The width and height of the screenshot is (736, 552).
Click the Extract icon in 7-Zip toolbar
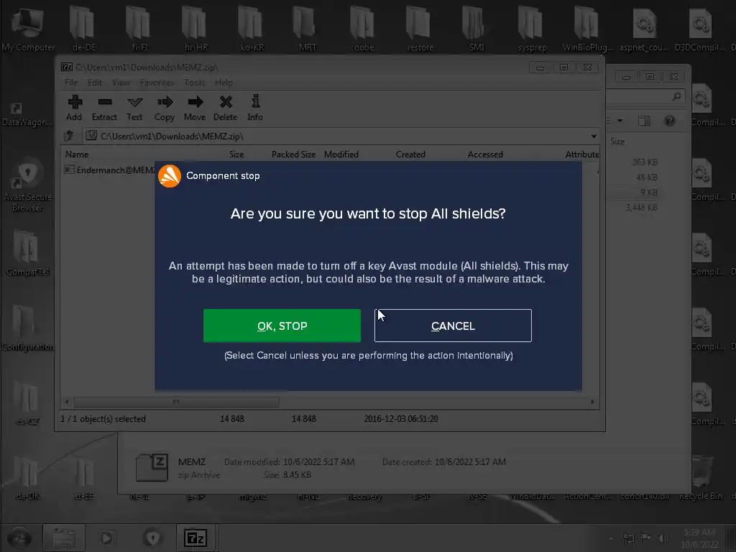104,102
